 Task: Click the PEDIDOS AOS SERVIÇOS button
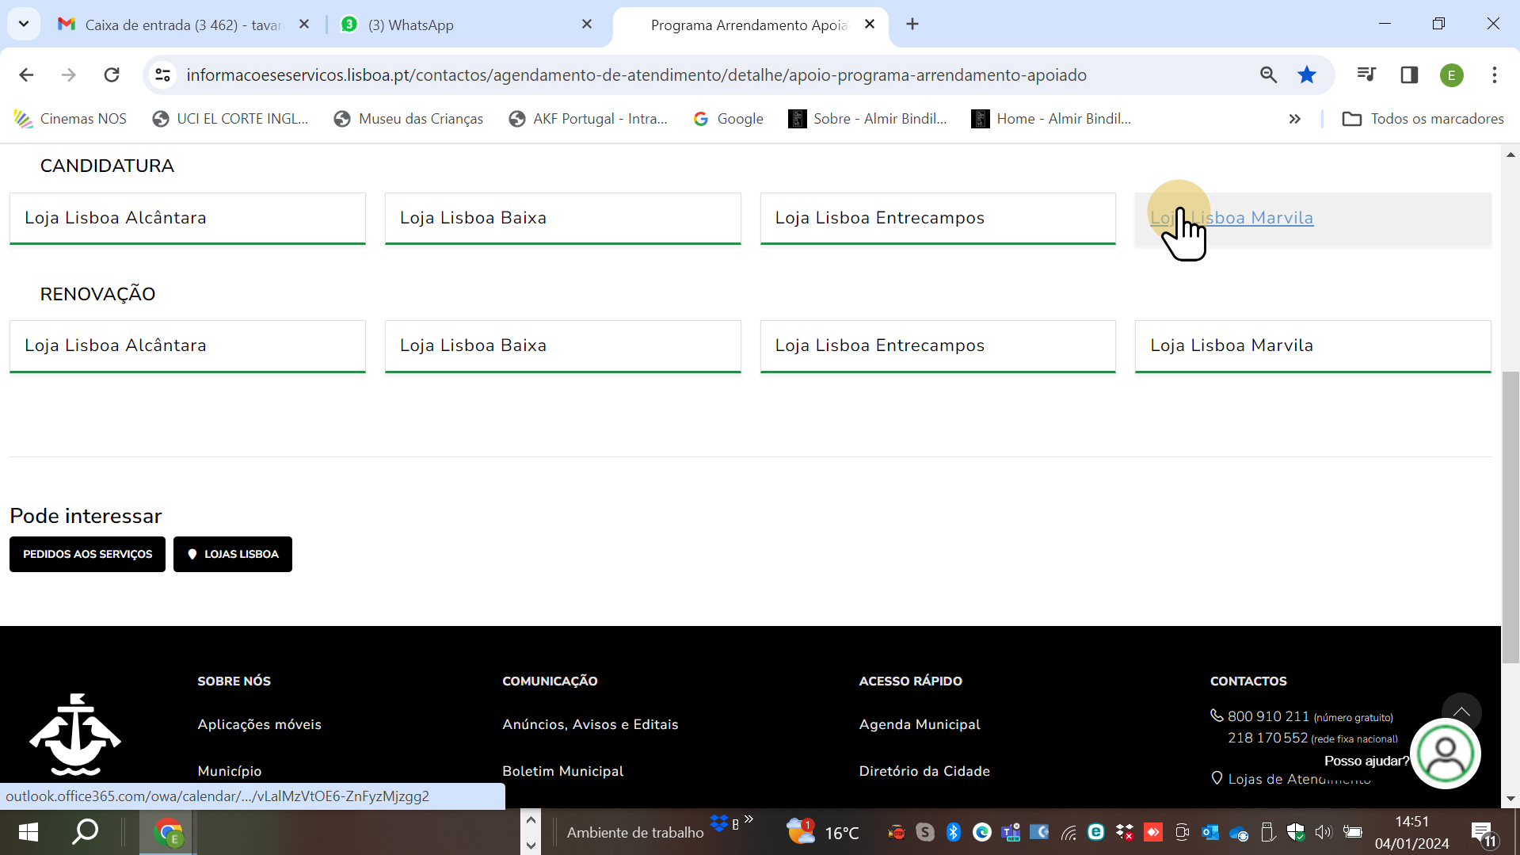click(x=87, y=554)
